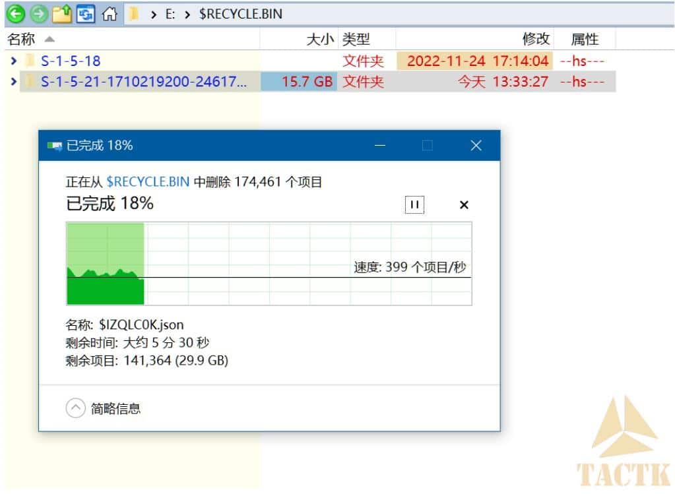Click --hs--- attribute of S-1-5-18 row
This screenshot has width=675, height=494.
[582, 61]
